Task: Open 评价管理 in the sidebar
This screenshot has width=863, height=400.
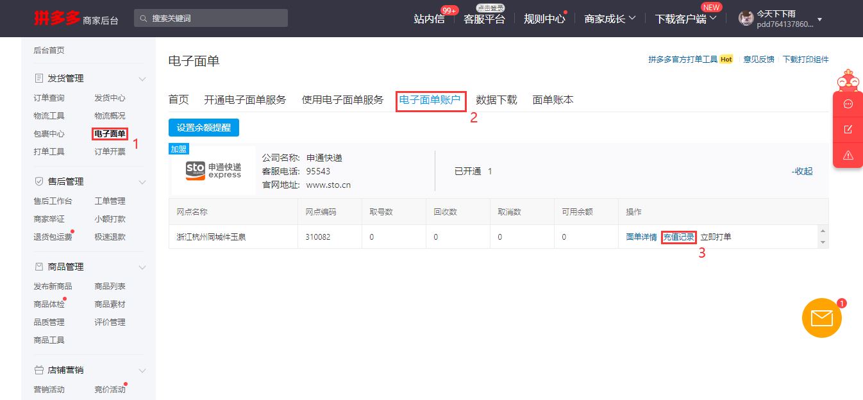Action: (110, 322)
